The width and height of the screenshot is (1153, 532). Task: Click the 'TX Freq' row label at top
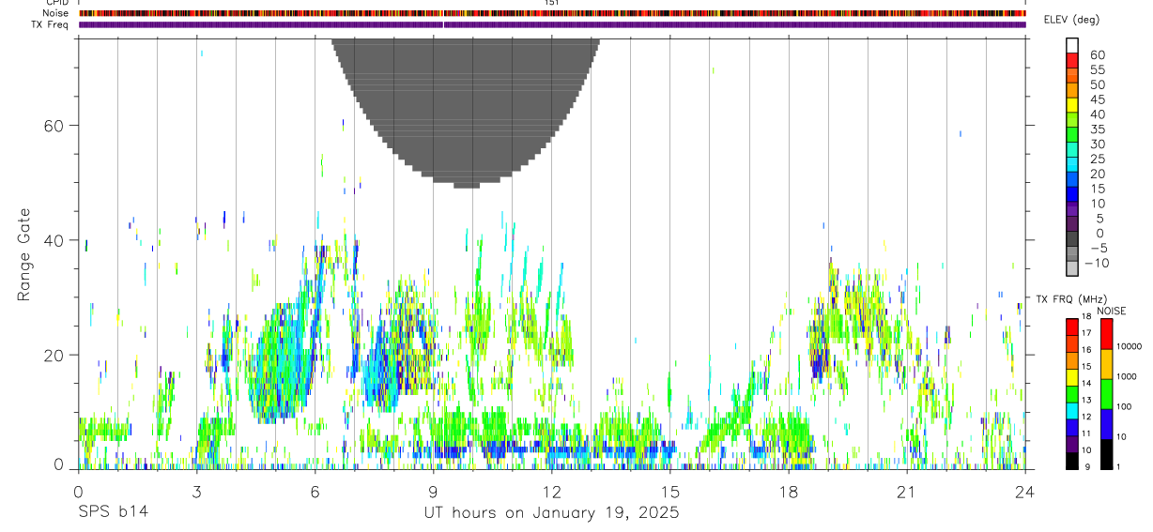tap(51, 24)
